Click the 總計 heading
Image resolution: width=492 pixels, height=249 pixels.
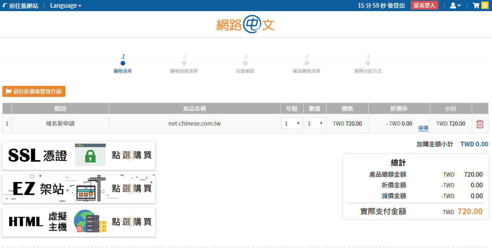(398, 163)
